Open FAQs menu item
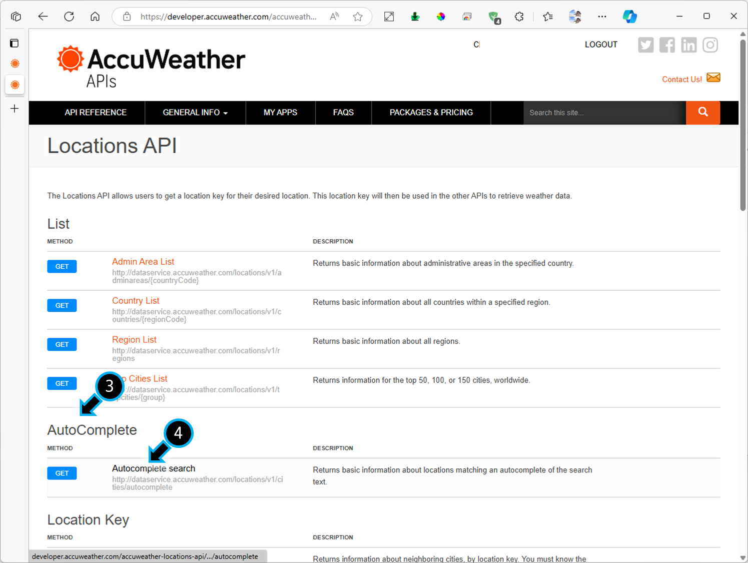The height and width of the screenshot is (563, 748). pos(343,113)
